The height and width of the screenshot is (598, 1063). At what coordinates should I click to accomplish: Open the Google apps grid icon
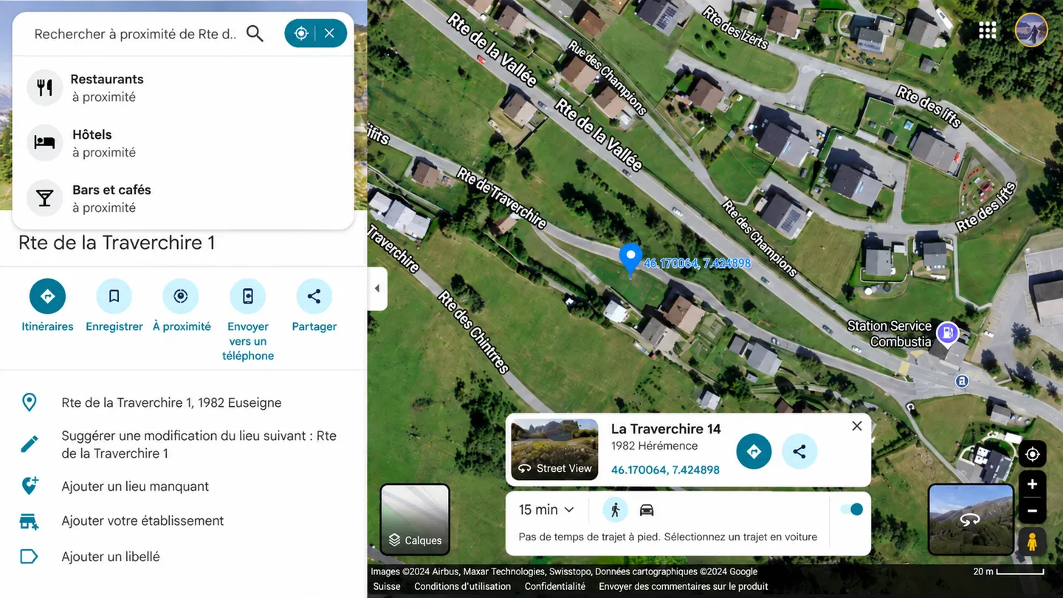(988, 30)
